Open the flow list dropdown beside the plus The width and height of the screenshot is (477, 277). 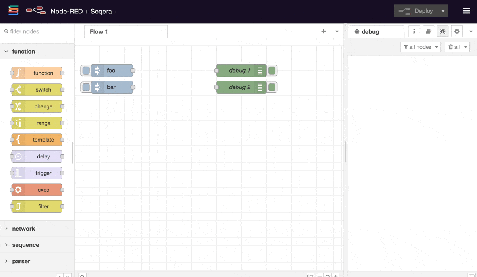336,31
